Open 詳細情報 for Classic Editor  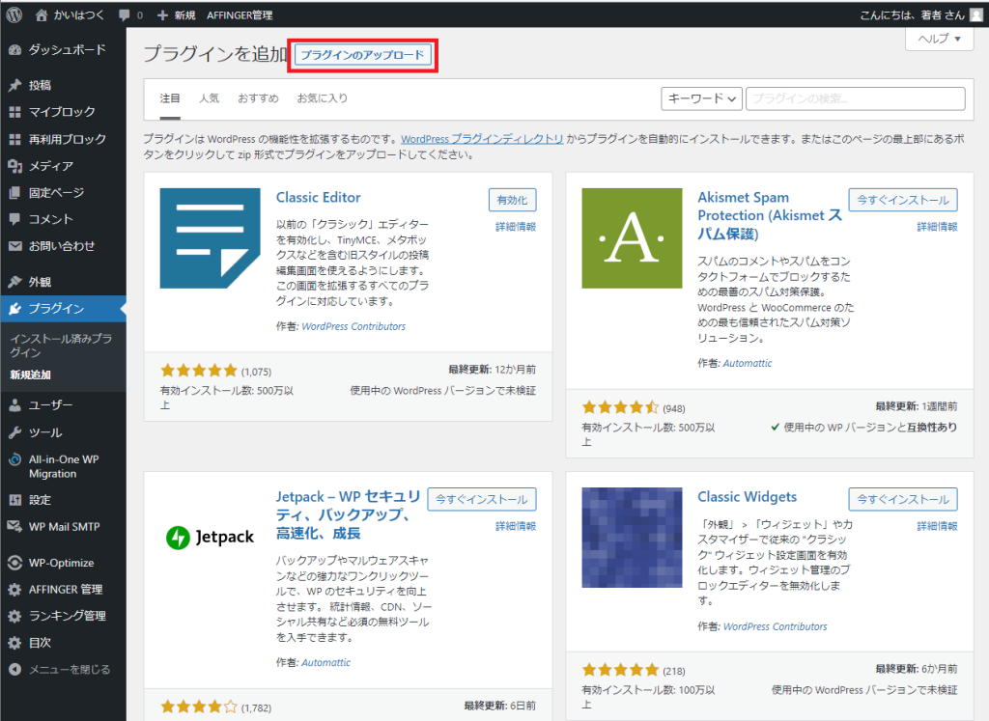516,227
